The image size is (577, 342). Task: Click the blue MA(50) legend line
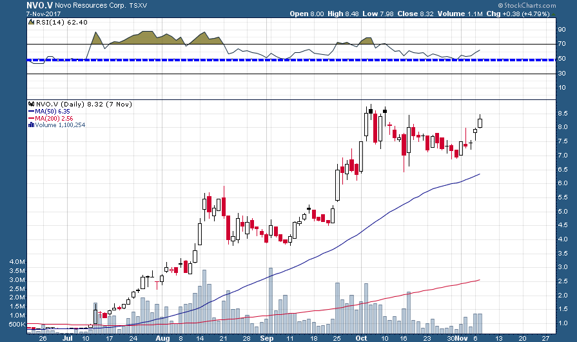(32, 111)
